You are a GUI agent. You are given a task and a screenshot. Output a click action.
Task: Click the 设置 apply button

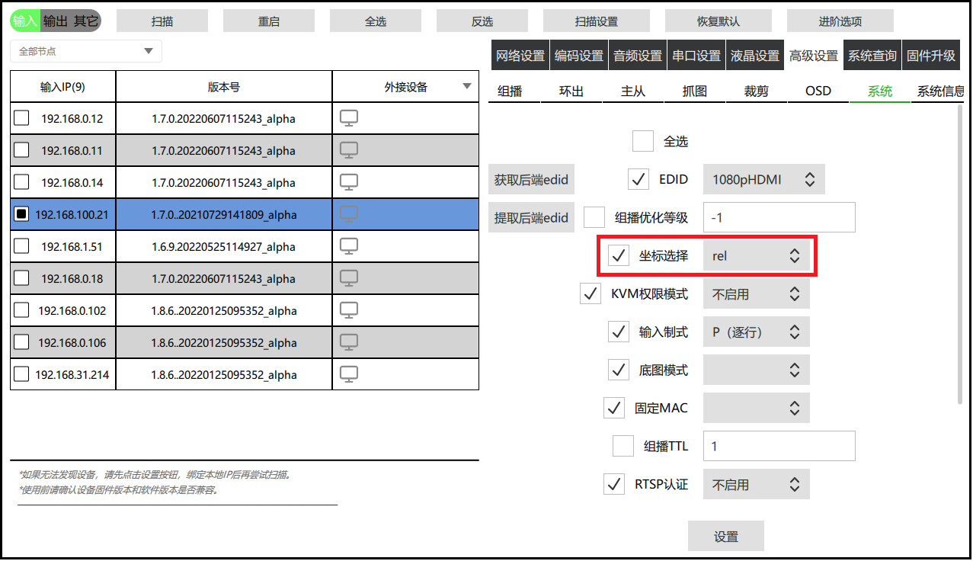[x=725, y=537]
